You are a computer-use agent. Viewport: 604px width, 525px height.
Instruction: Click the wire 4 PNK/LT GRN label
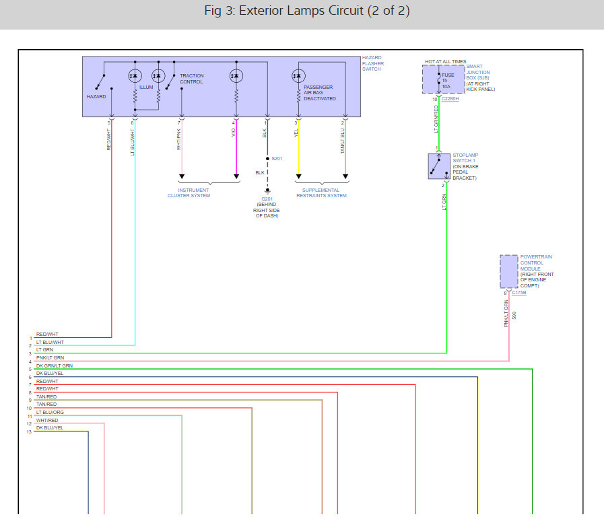point(50,358)
